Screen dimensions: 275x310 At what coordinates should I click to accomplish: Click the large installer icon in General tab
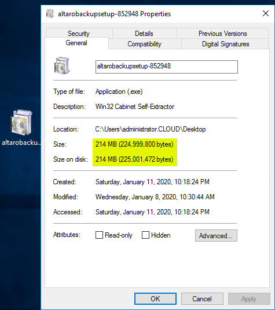pyautogui.click(x=62, y=65)
